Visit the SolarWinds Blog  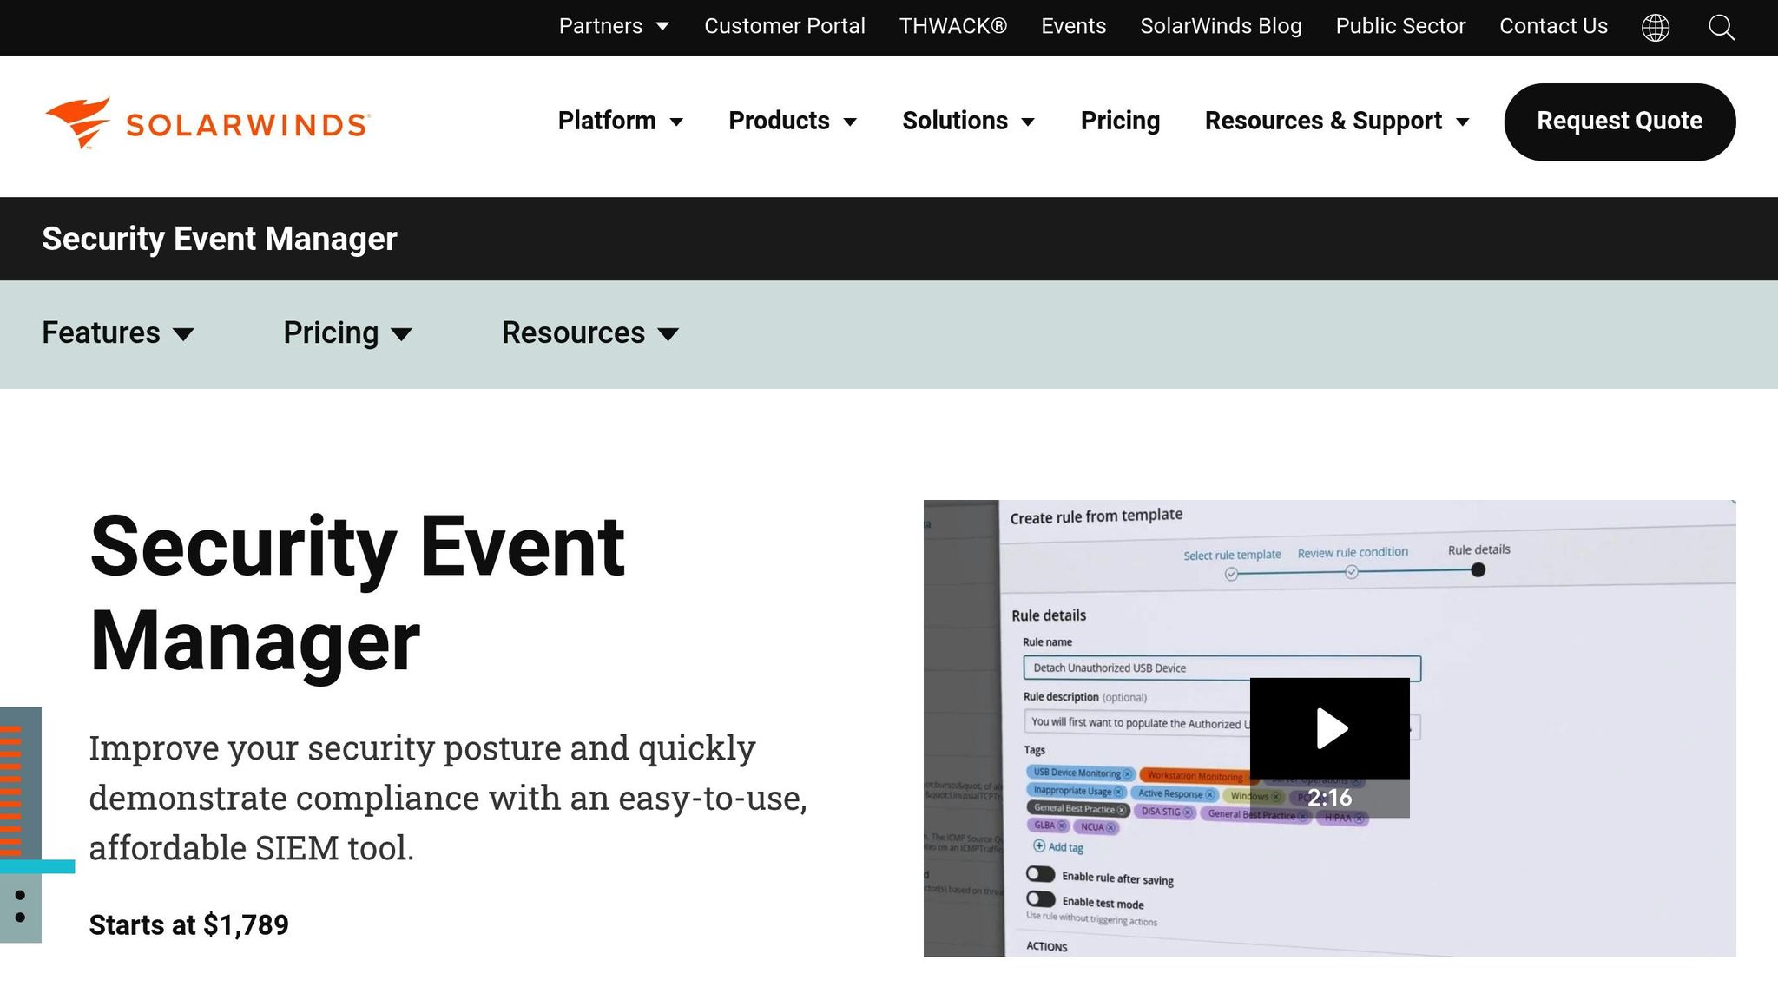coord(1221,26)
